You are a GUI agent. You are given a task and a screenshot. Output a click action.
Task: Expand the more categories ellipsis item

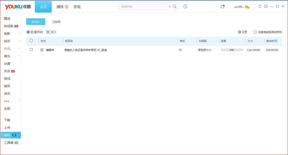pos(7,101)
